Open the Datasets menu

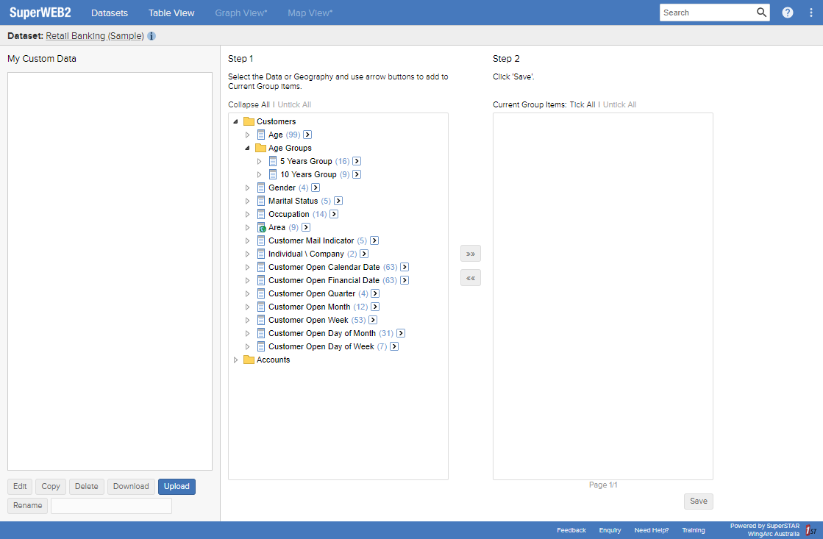click(109, 13)
